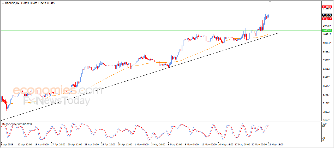This screenshot has width=334, height=148.
Task: Click the 9 Apr 2025 date label
Action: coord(7,144)
